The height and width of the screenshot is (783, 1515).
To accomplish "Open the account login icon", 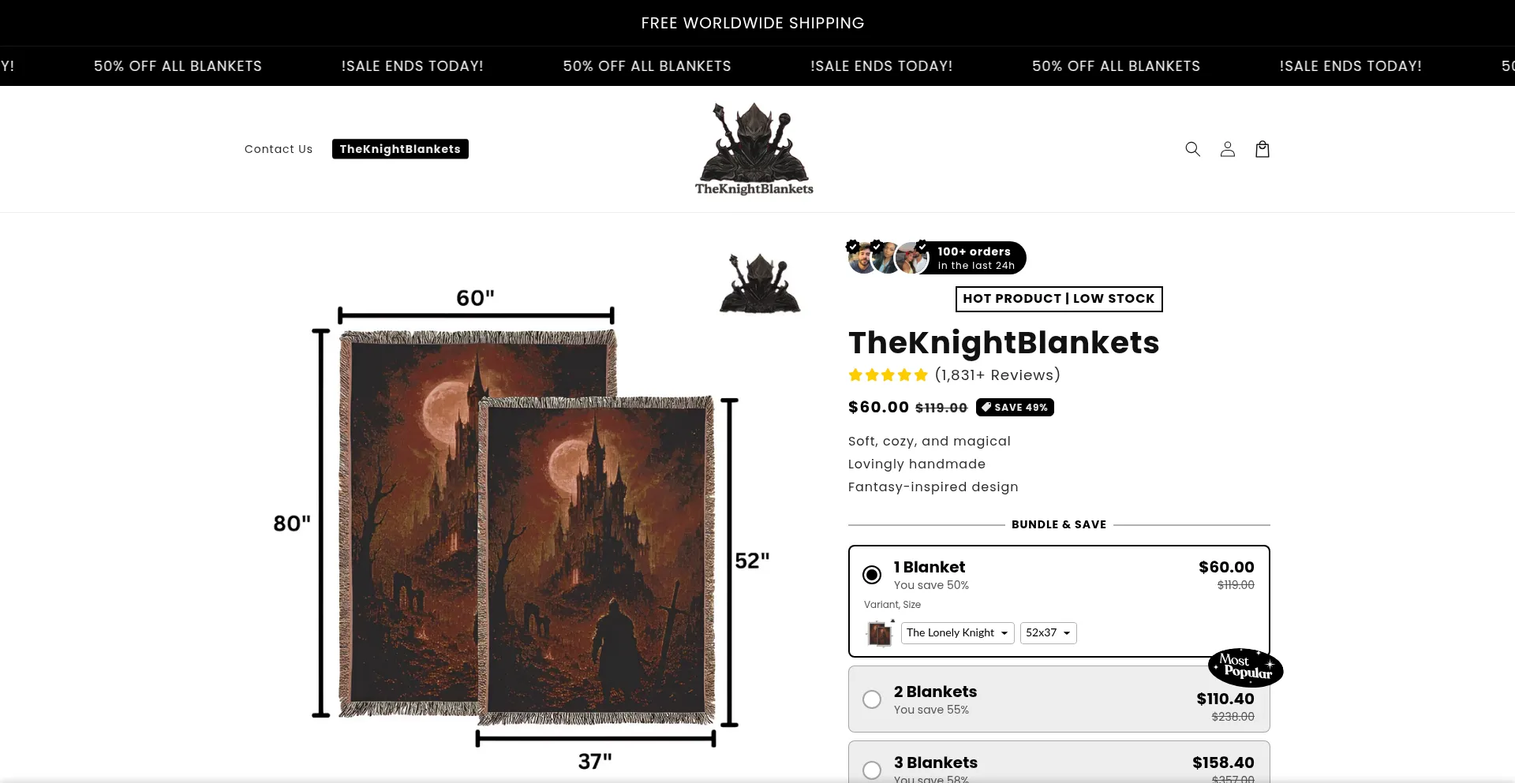I will [1227, 149].
